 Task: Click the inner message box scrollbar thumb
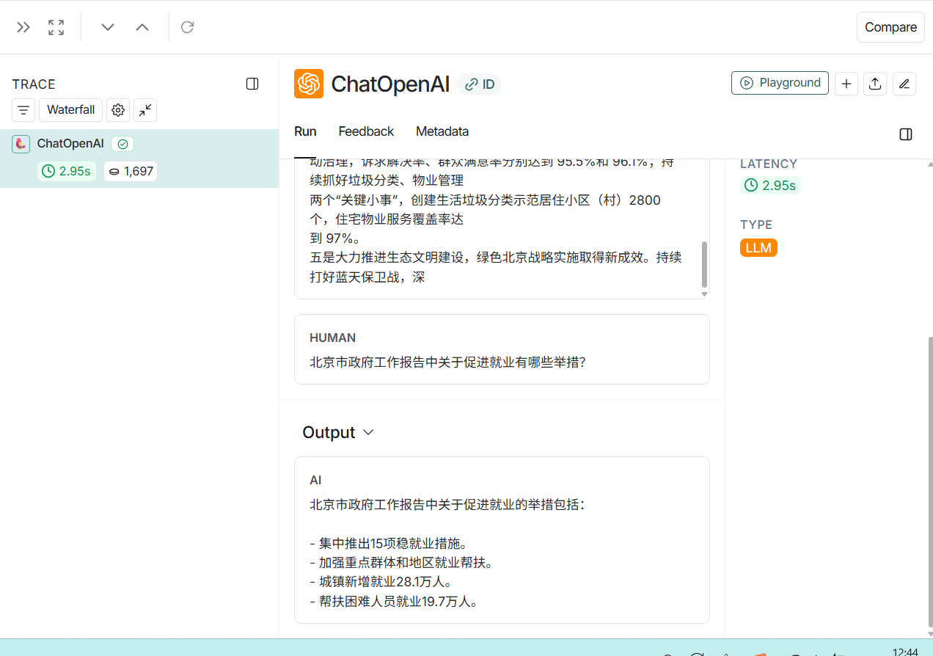[705, 264]
